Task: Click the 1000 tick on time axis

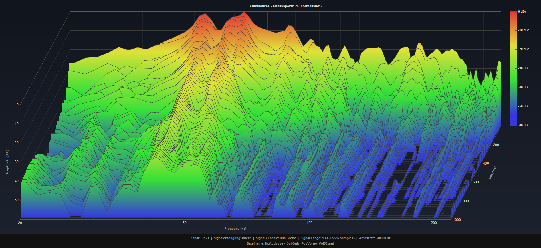Action: (x=457, y=220)
